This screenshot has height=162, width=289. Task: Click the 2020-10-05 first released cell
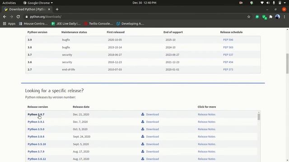115,40
